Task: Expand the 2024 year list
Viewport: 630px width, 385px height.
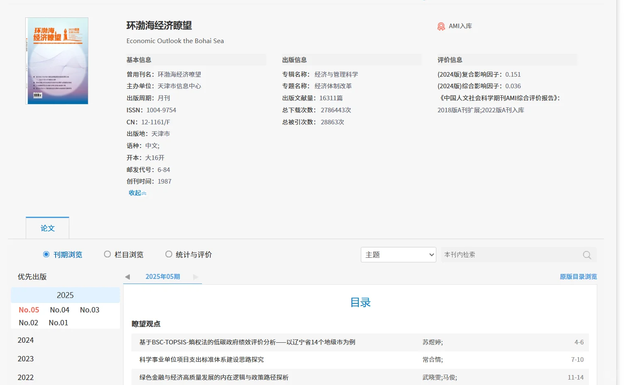Action: point(26,340)
